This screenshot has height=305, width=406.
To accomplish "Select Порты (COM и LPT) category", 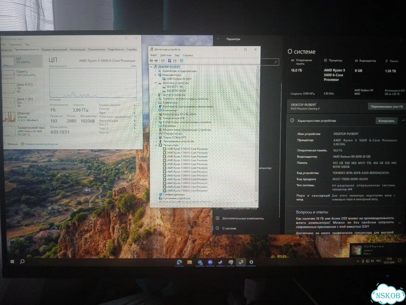I will 174,137.
